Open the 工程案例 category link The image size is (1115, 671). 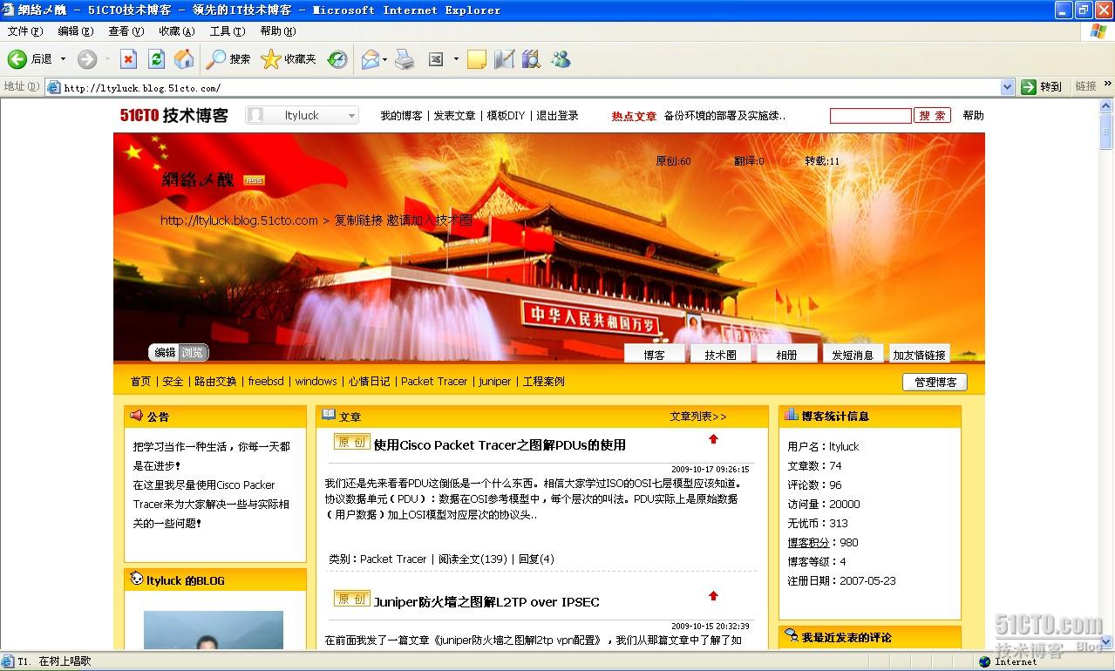pos(543,382)
